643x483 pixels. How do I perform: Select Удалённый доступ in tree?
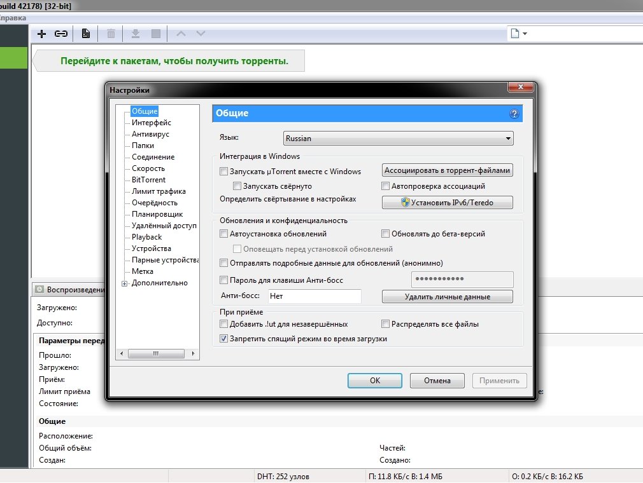coord(164,226)
